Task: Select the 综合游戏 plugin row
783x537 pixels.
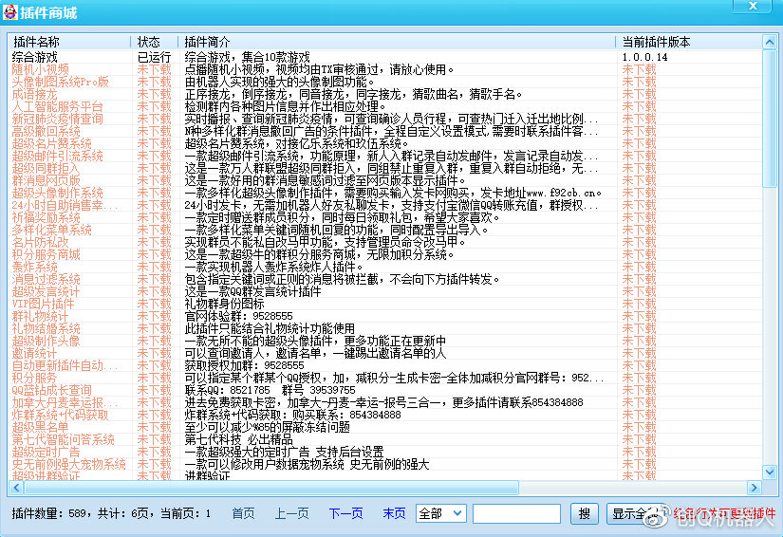Action: [384, 57]
